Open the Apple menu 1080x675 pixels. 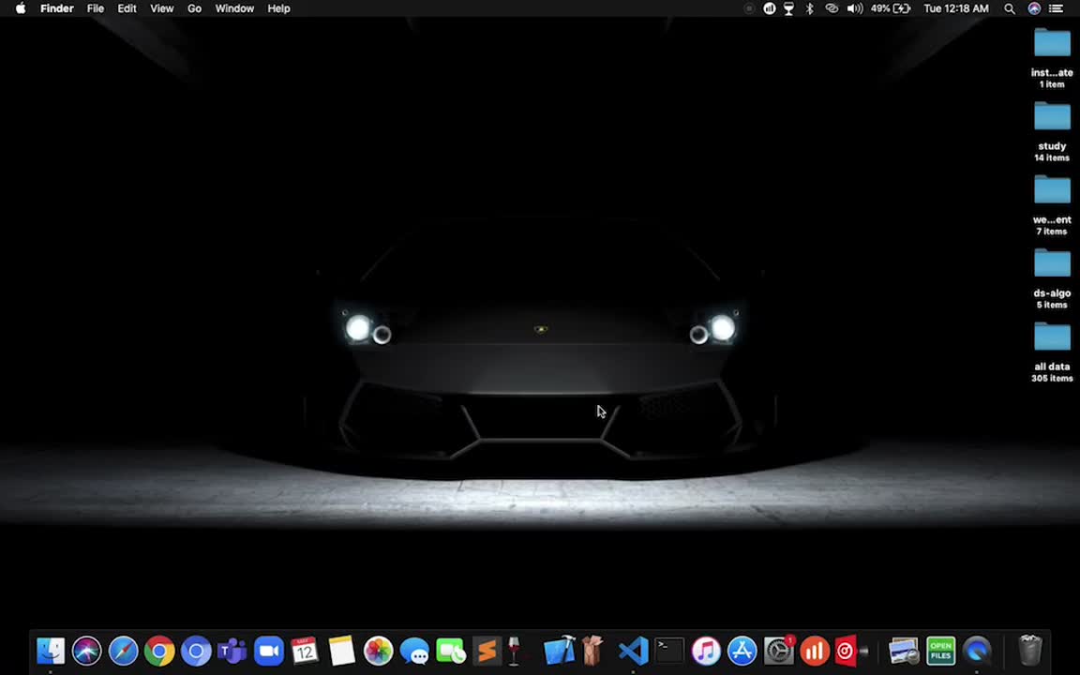coord(21,8)
